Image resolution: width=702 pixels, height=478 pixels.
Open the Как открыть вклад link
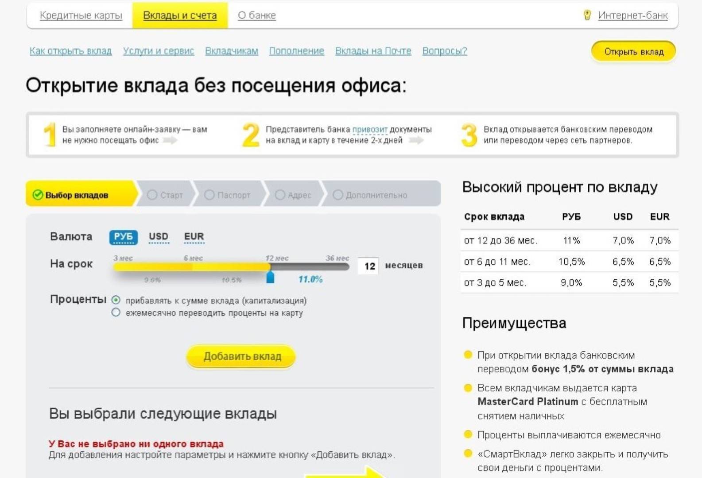[x=70, y=51]
